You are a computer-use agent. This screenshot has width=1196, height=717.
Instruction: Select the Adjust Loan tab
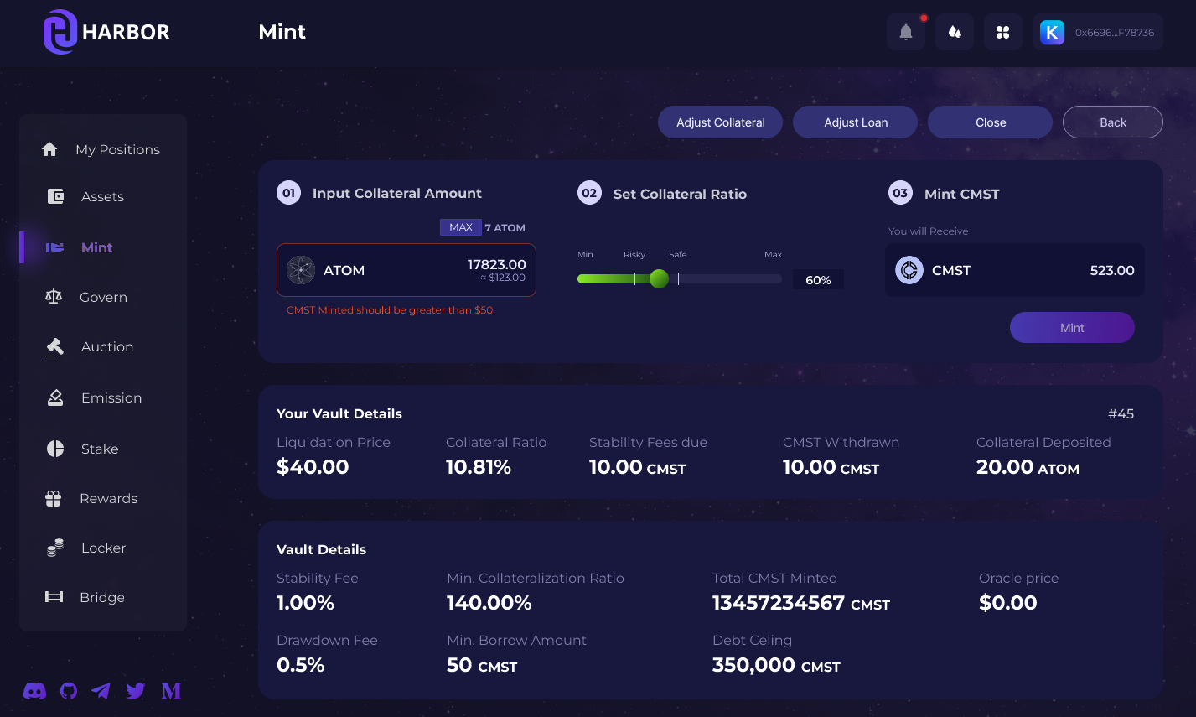[x=855, y=122]
